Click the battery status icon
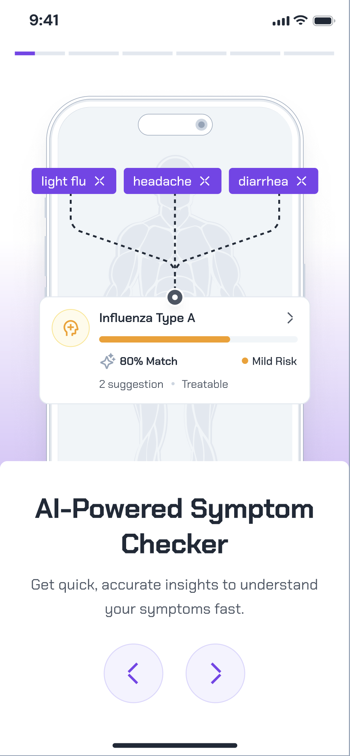Viewport: 350px width, 756px height. click(324, 20)
